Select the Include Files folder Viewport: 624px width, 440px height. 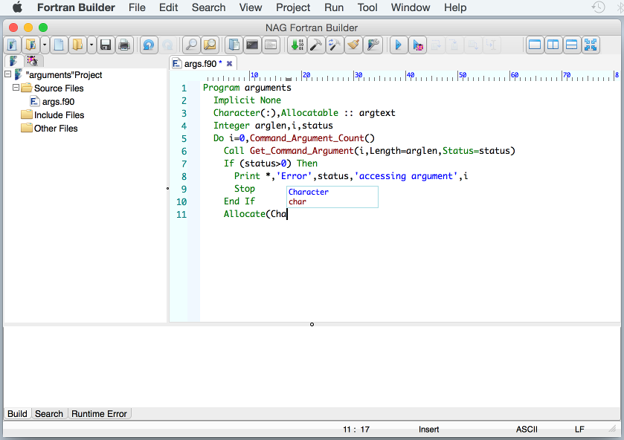59,115
